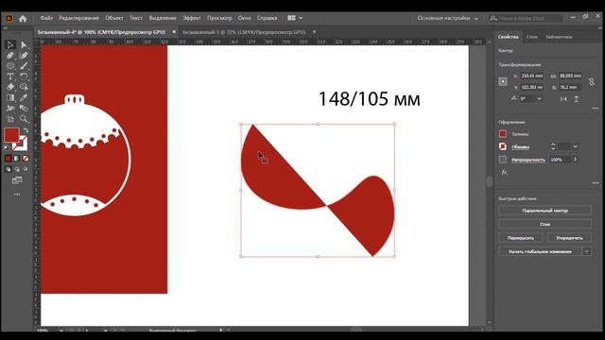Click the reference point locator icon
Screen dimensions: 605x340
(503, 81)
